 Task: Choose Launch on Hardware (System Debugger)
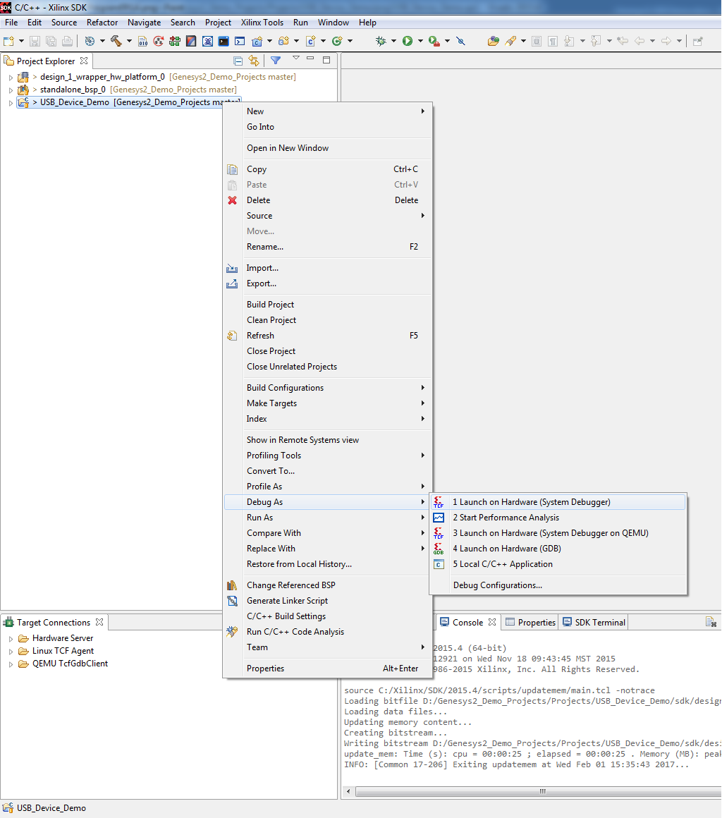point(558,502)
